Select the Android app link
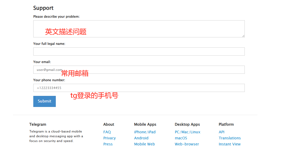This screenshot has height=157, width=295. pyautogui.click(x=141, y=138)
